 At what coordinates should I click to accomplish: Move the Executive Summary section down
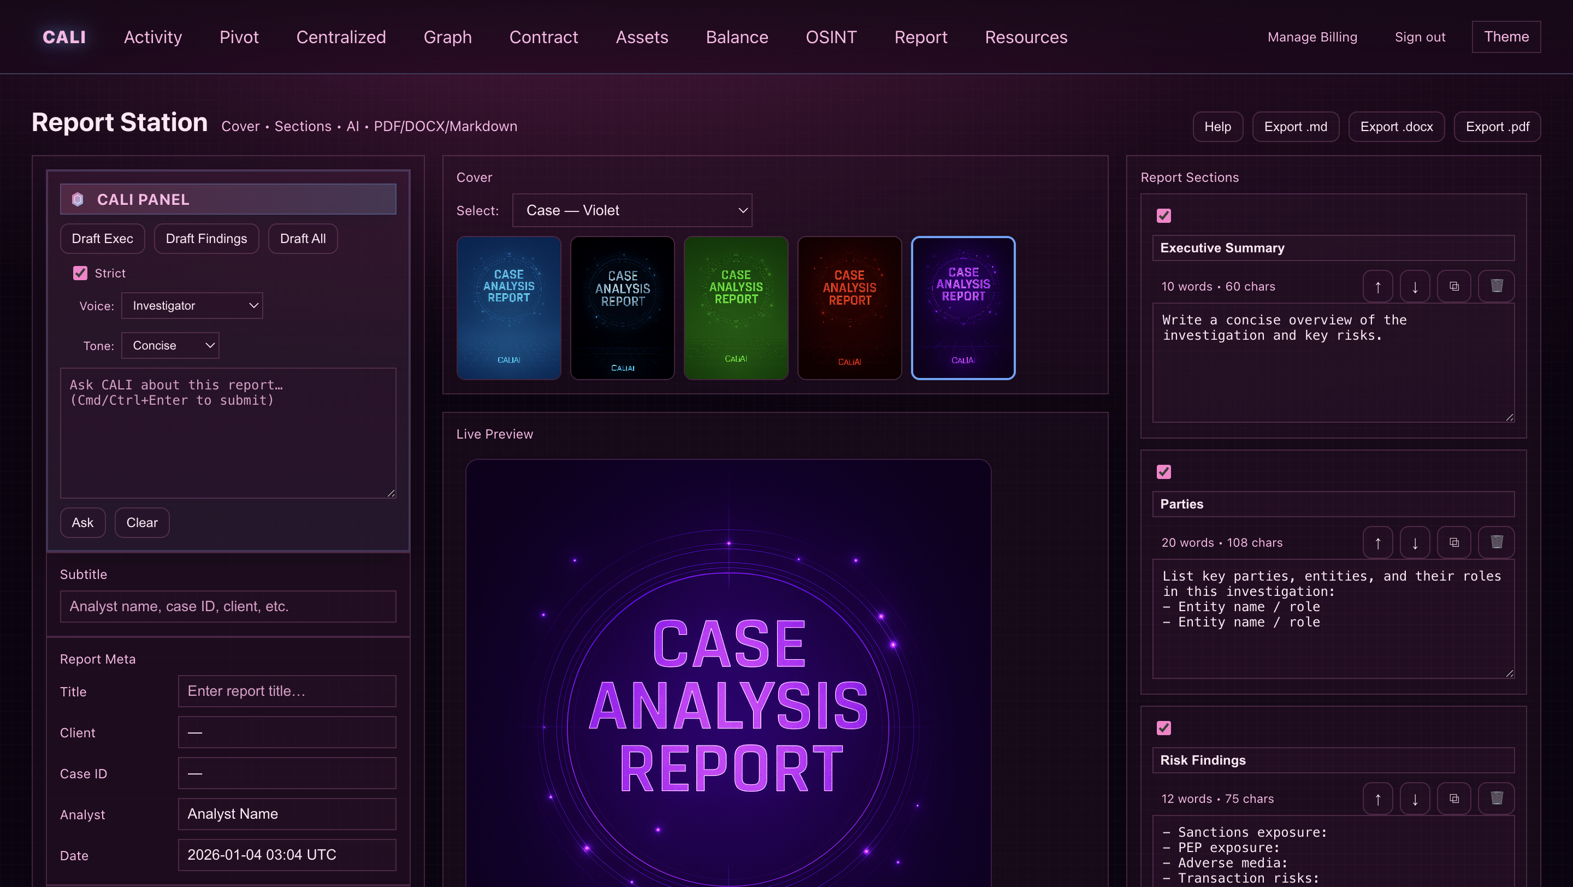click(1416, 286)
